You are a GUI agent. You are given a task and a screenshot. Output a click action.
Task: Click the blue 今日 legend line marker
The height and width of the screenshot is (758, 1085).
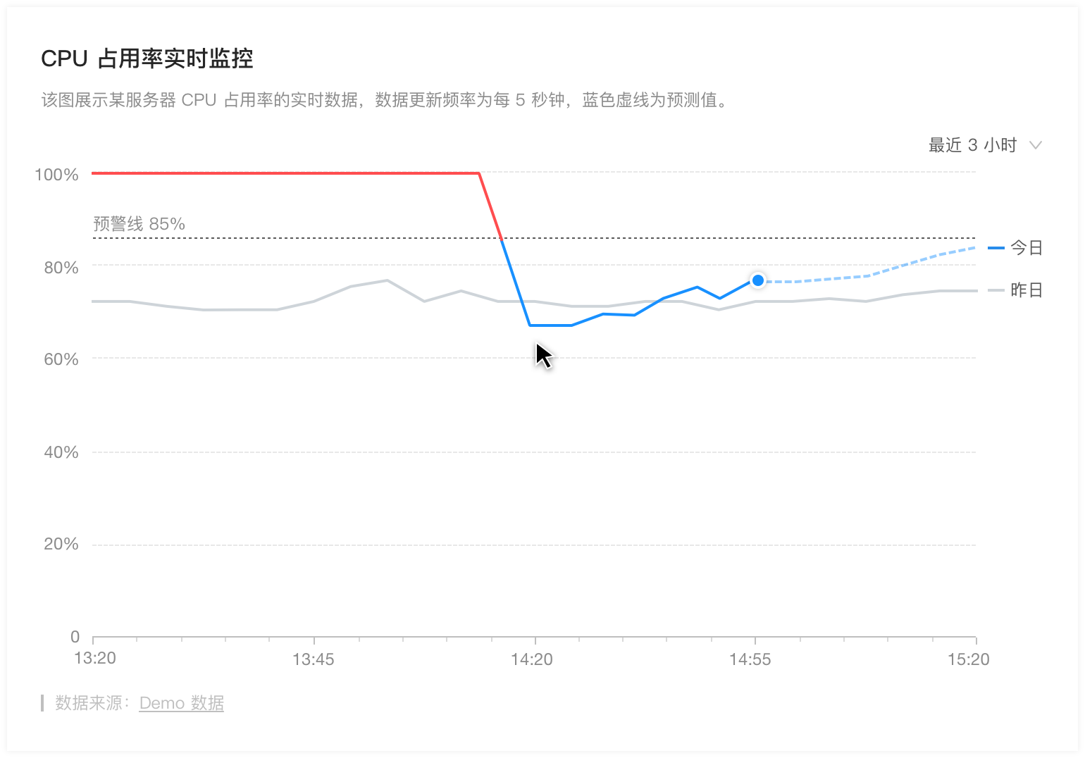click(996, 248)
